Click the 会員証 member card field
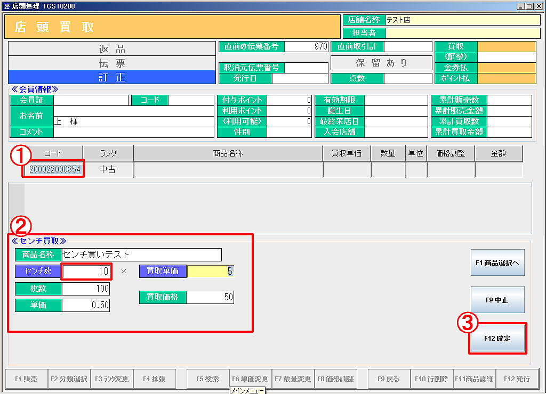This screenshot has width=546, height=394. tap(91, 100)
